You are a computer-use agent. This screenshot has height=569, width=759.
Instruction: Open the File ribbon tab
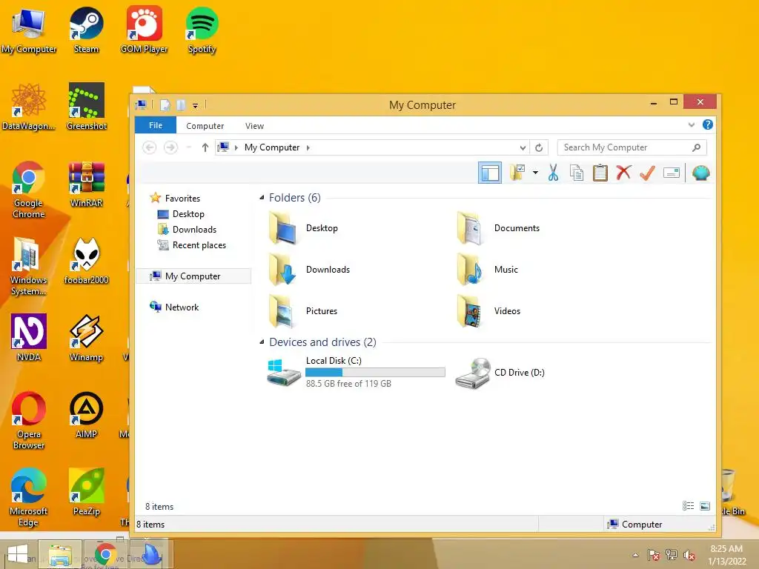(156, 125)
